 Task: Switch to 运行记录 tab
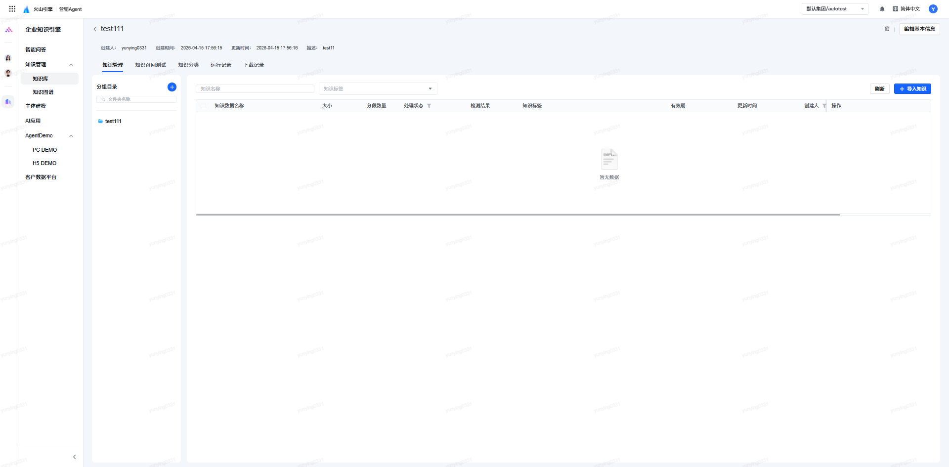tap(221, 65)
